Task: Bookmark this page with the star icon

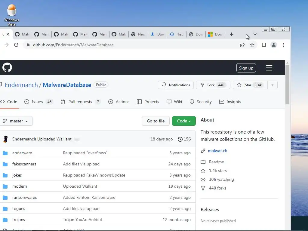Action: (x=252, y=45)
